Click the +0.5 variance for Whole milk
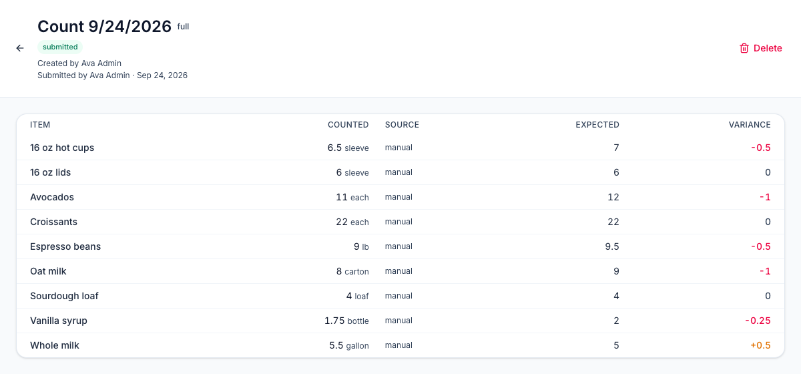 click(x=760, y=345)
